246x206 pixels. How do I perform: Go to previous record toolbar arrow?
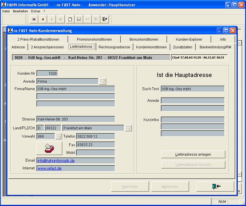pos(43,19)
